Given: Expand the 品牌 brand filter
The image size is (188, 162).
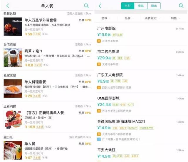Looking at the screenshot, I should point(129,18).
